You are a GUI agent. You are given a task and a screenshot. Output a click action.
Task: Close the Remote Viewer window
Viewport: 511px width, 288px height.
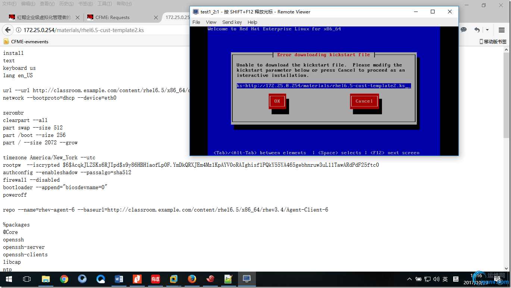coord(450,12)
